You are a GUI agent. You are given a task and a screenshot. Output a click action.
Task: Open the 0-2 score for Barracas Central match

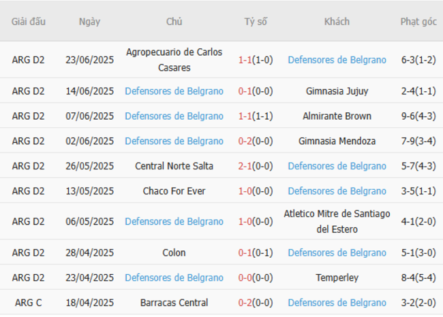click(246, 303)
